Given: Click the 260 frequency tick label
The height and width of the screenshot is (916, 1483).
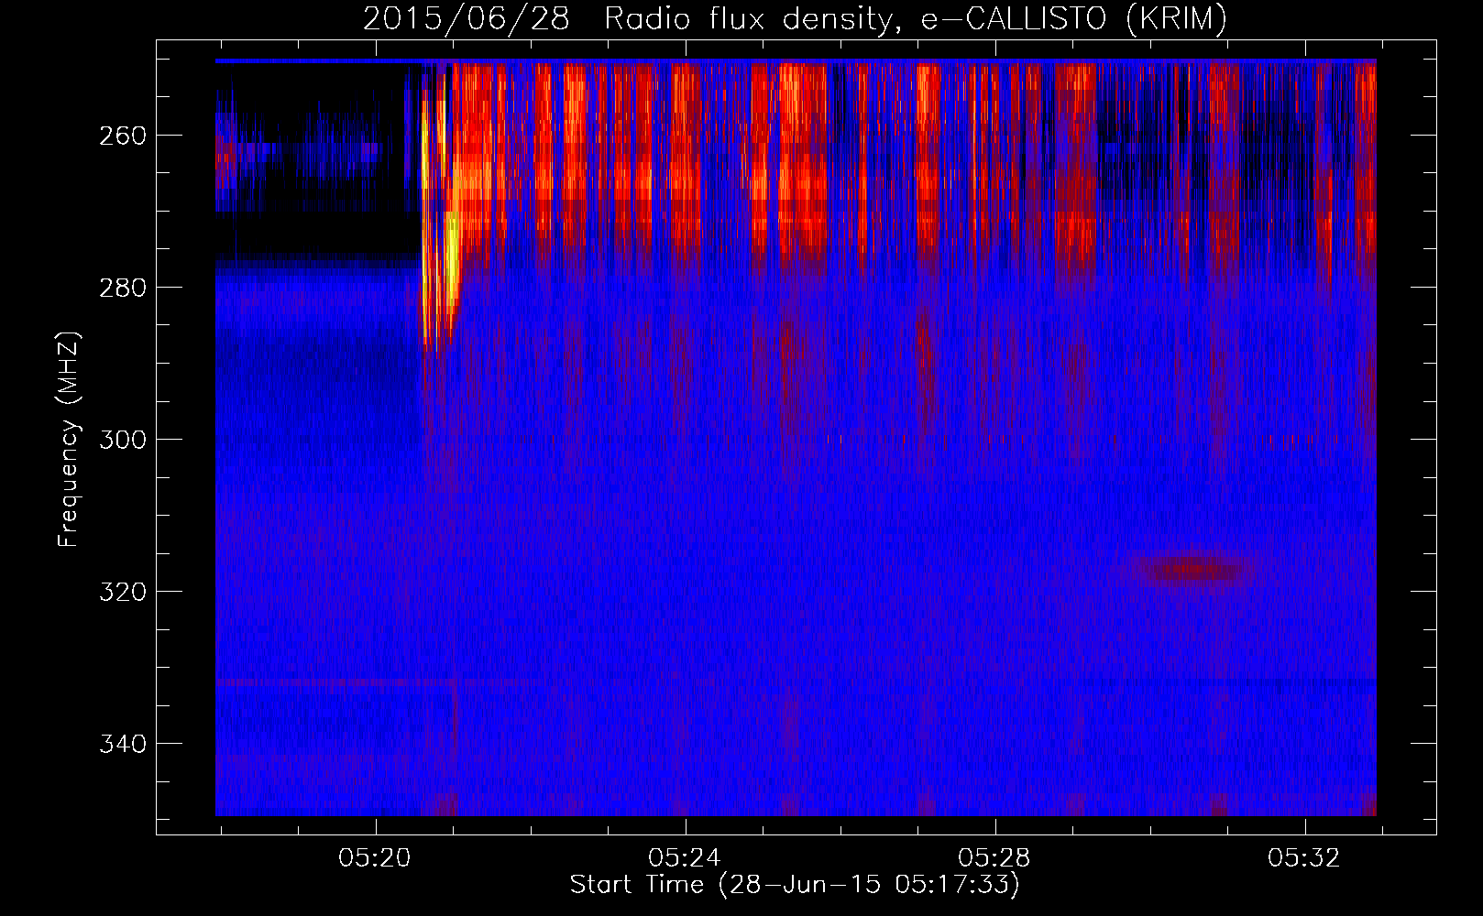Looking at the screenshot, I should click(122, 136).
